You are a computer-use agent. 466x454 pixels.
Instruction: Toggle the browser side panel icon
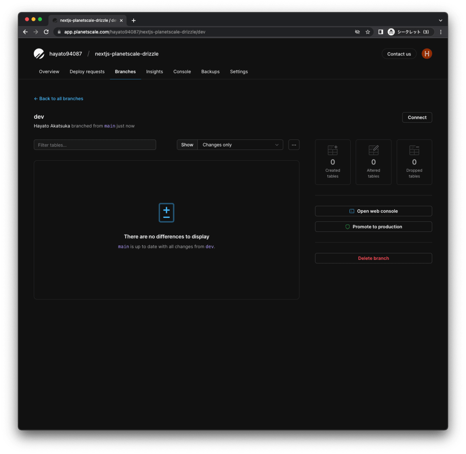(x=381, y=32)
